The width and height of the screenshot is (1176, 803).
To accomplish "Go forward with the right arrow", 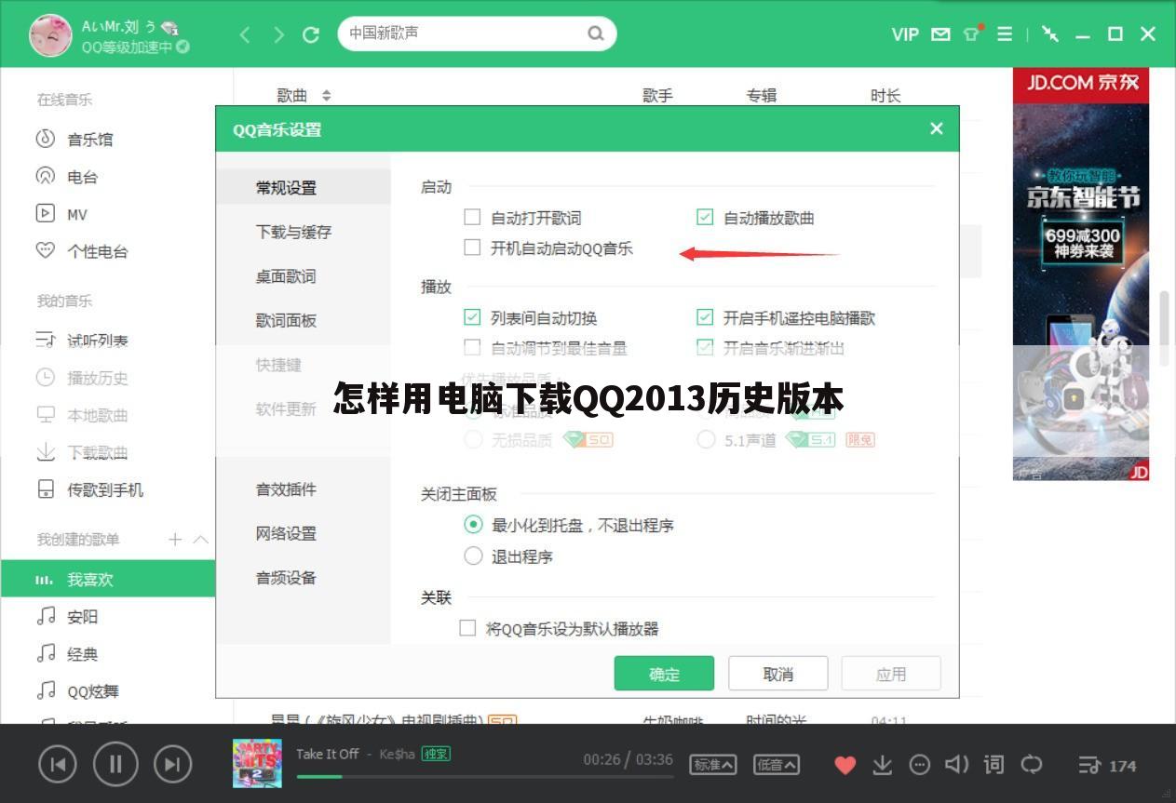I will coord(278,34).
